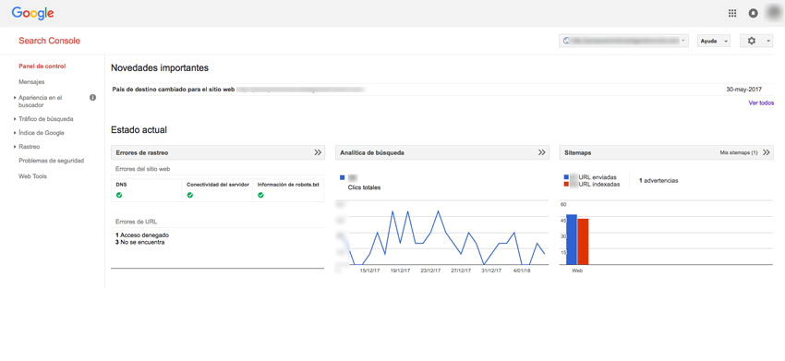This screenshot has width=785, height=361.
Task: Click Conectividad del servidor green check
Action: (189, 195)
